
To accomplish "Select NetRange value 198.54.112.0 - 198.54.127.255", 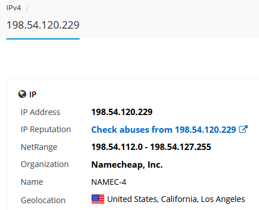I will pyautogui.click(x=151, y=147).
